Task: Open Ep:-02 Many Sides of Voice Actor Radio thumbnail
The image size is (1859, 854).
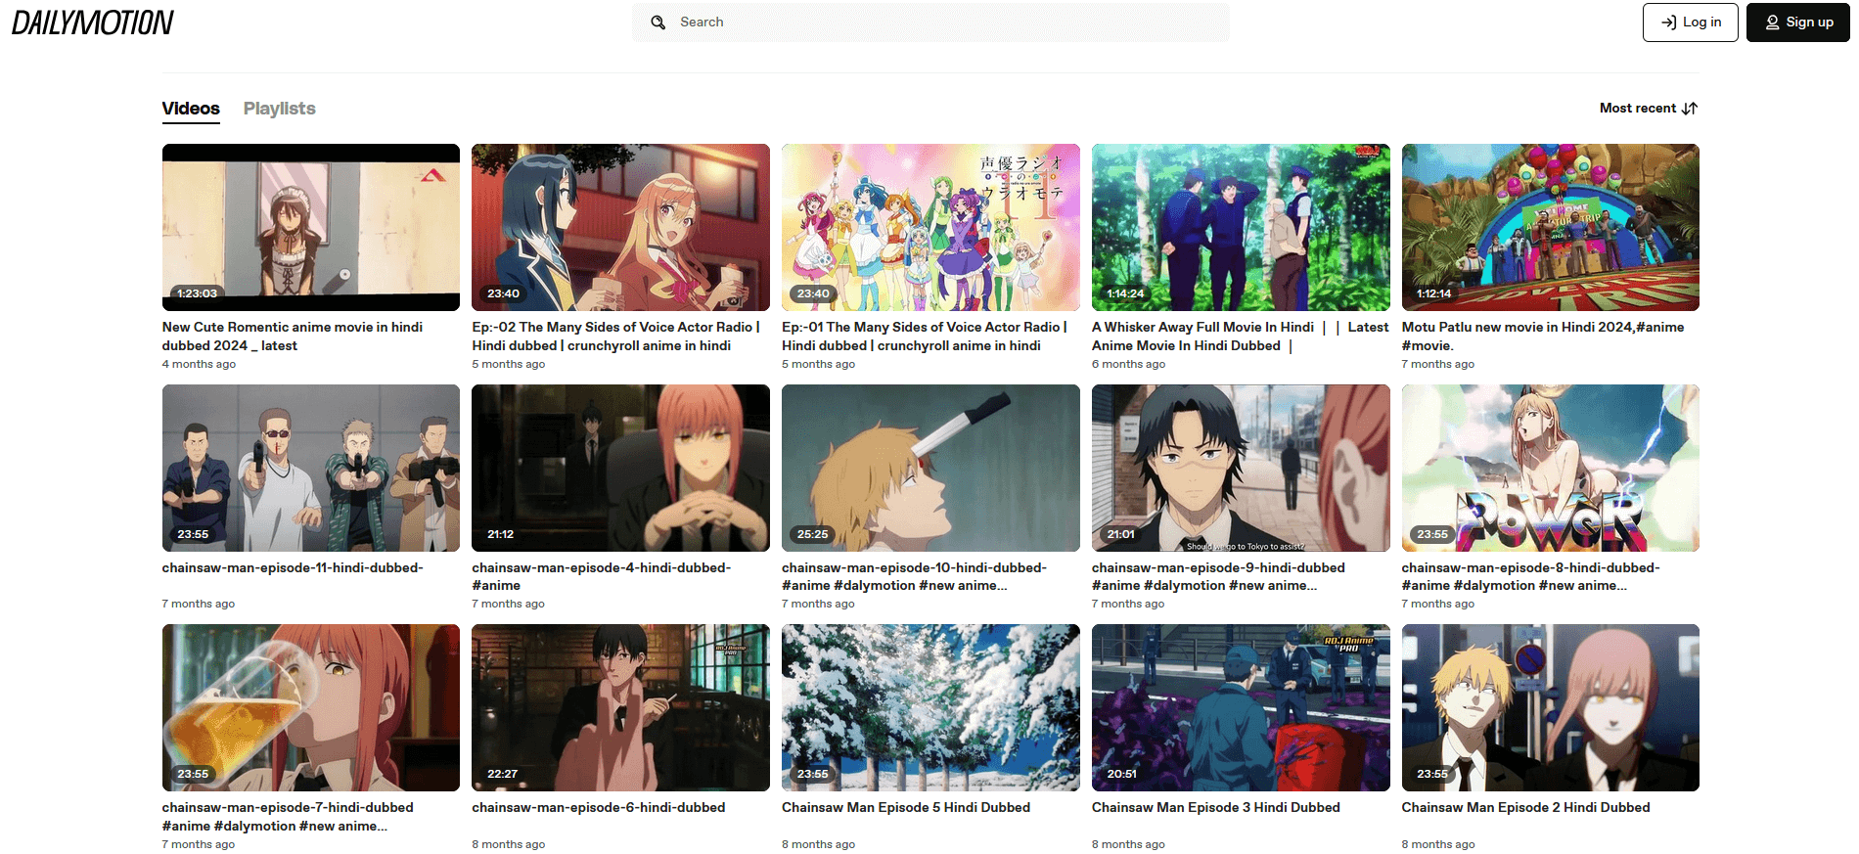Action: coord(620,227)
